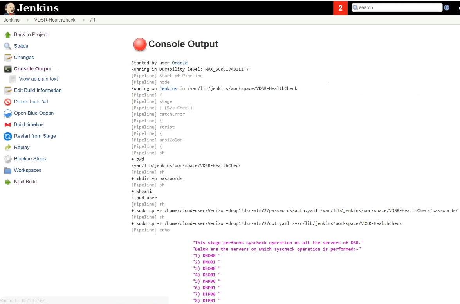460x304 pixels.
Task: Open the Back to Project link
Action: (x=31, y=34)
